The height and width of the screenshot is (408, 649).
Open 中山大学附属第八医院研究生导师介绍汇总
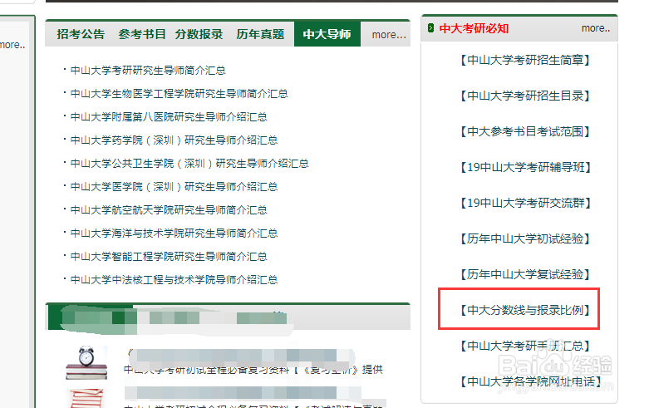[x=169, y=116]
